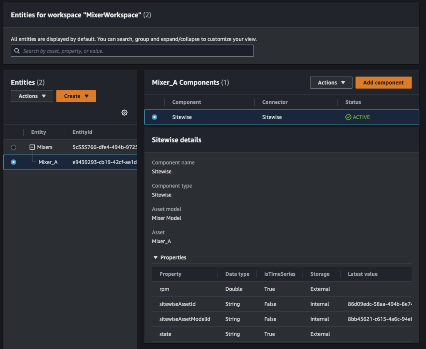Select the state property row
The width and height of the screenshot is (426, 349).
[165, 334]
